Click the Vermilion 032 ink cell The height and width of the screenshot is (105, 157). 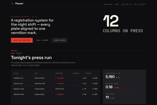point(40,83)
